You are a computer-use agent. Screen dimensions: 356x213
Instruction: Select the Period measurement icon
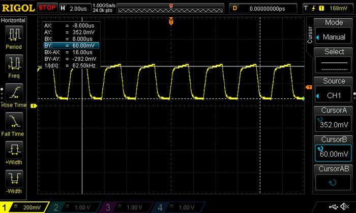pos(14,34)
